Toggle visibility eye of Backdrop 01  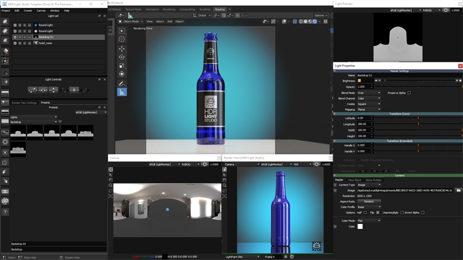point(15,37)
